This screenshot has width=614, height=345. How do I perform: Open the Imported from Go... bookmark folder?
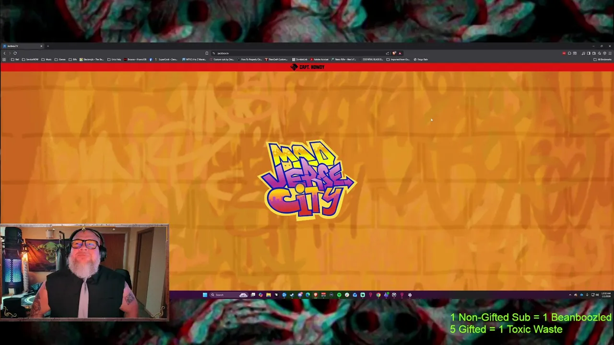click(398, 59)
